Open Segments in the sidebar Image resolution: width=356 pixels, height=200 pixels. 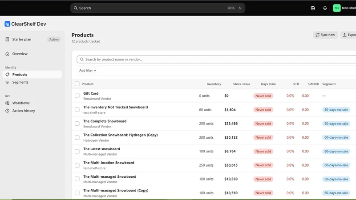coord(32,82)
